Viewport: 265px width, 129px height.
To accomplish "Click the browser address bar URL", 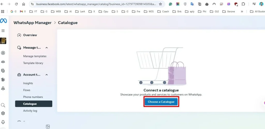I will [x=96, y=4].
